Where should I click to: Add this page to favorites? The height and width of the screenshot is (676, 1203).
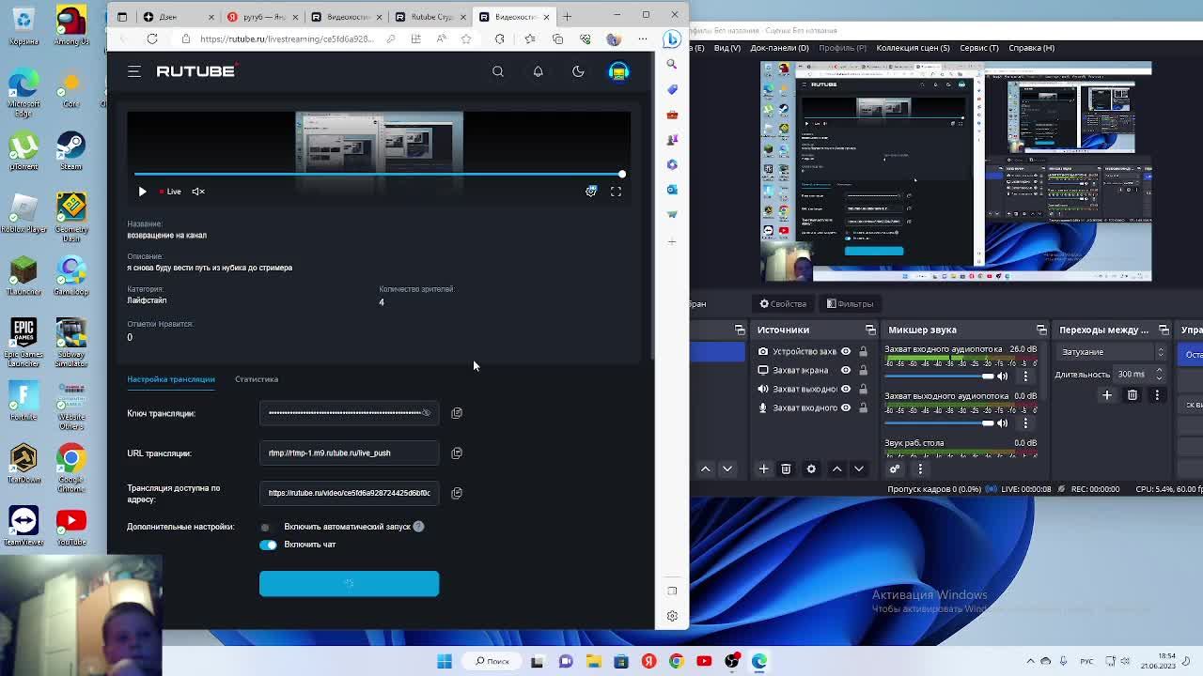click(x=466, y=38)
